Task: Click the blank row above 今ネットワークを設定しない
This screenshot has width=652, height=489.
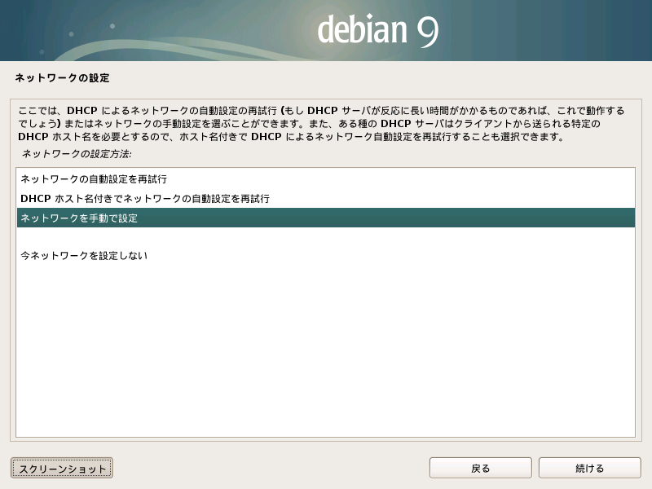Action: coord(326,237)
